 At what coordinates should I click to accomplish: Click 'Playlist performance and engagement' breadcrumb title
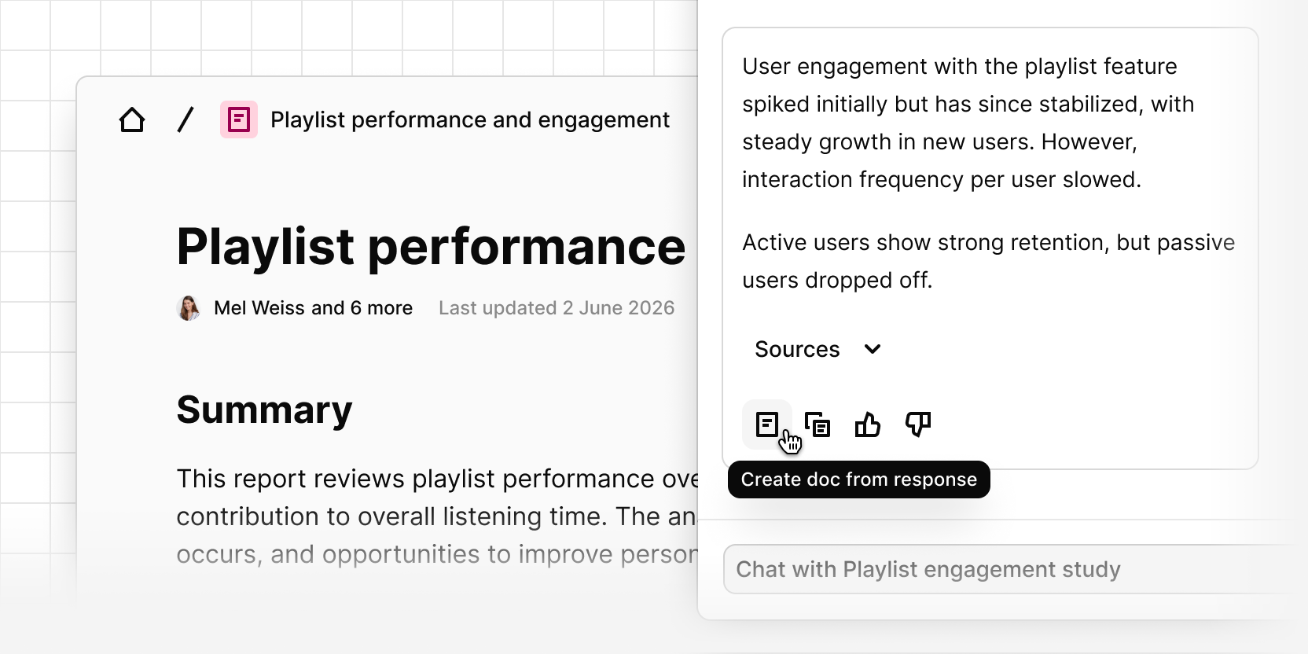point(470,119)
